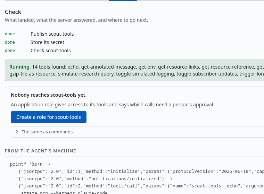Click the 'Running.' status label
The height and width of the screenshot is (194, 264).
click(x=20, y=67)
